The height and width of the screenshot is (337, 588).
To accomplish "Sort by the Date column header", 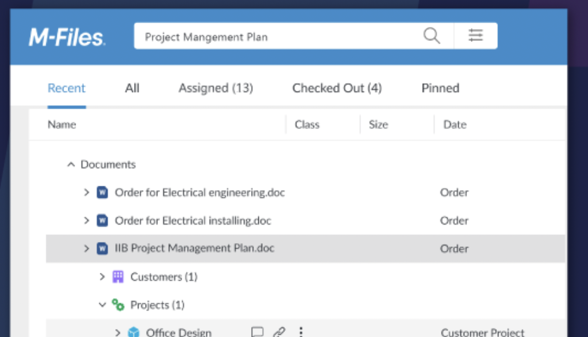I will click(454, 125).
